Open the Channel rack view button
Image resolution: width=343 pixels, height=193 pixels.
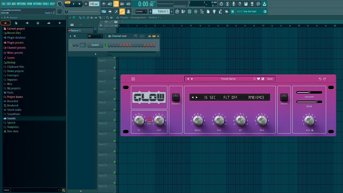tap(190, 11)
